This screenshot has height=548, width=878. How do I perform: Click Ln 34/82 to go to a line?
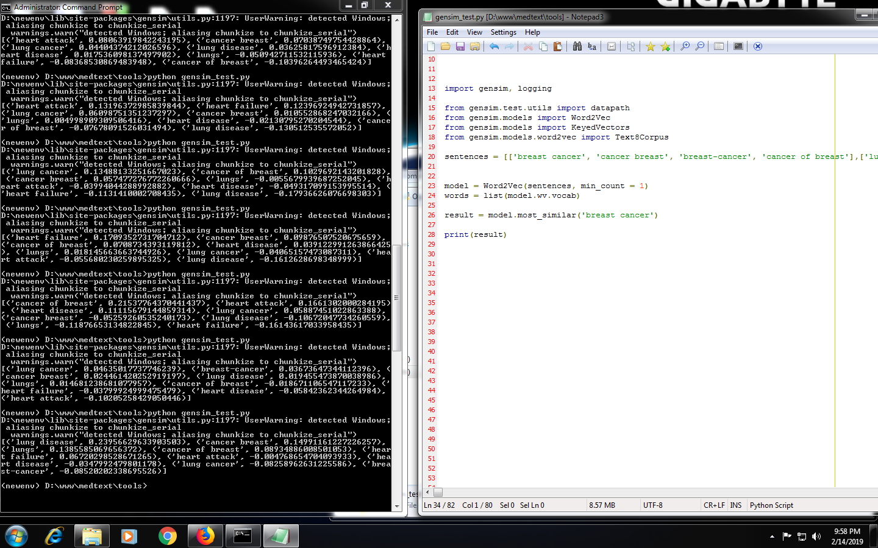(439, 505)
